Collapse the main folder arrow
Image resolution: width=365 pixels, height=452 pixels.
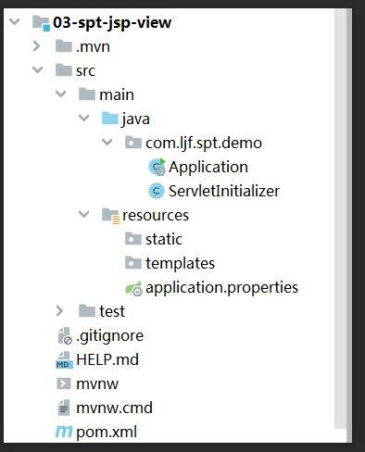(x=60, y=94)
